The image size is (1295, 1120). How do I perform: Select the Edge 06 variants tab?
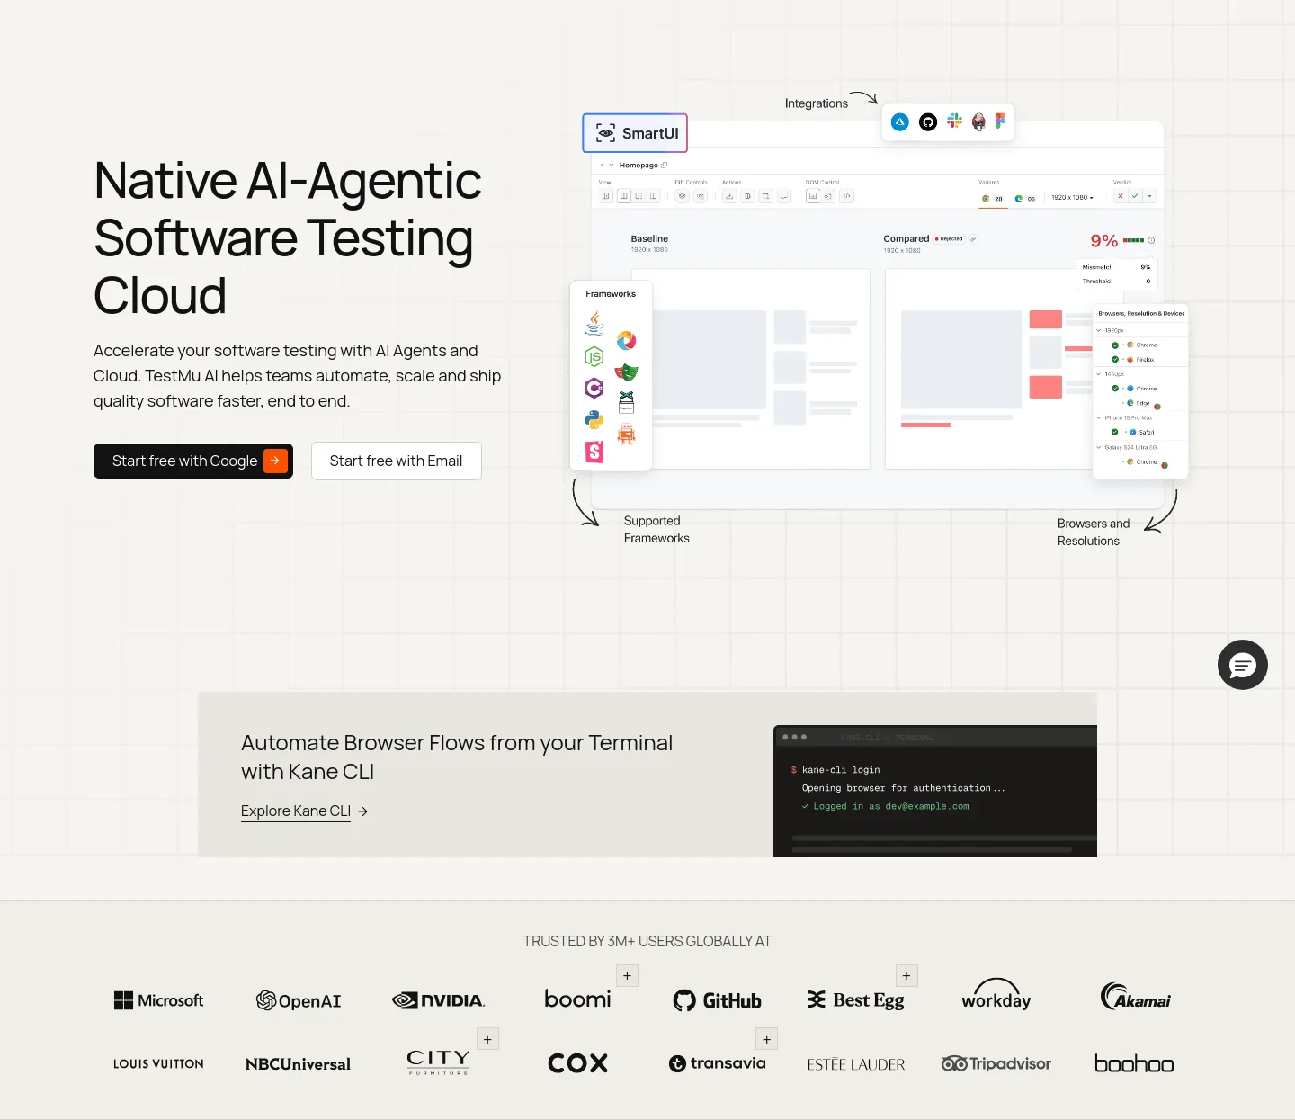pyautogui.click(x=1025, y=198)
